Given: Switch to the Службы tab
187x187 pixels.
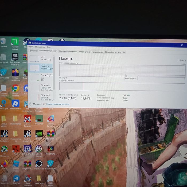Looking at the screenshot, I should click(x=122, y=52).
